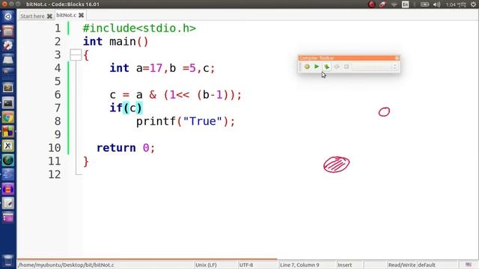The height and width of the screenshot is (269, 479).
Task: Open the Files manager in the launcher
Action: [x=8, y=31]
